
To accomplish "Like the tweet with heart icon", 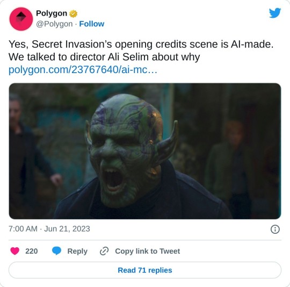I will point(15,251).
